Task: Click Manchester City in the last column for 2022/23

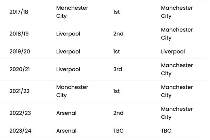Action: click(177, 113)
